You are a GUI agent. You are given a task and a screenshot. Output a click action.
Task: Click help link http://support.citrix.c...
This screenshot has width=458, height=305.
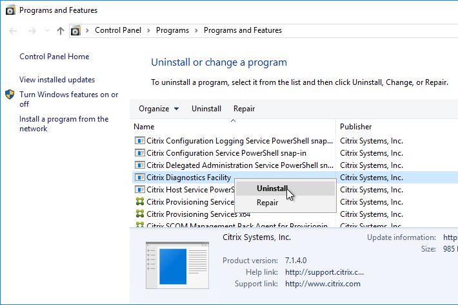tap(324, 272)
